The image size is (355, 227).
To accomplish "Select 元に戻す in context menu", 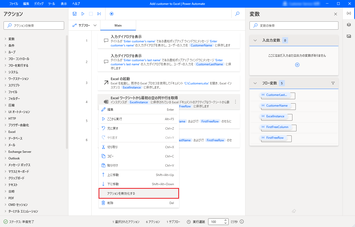I will pos(139,129).
